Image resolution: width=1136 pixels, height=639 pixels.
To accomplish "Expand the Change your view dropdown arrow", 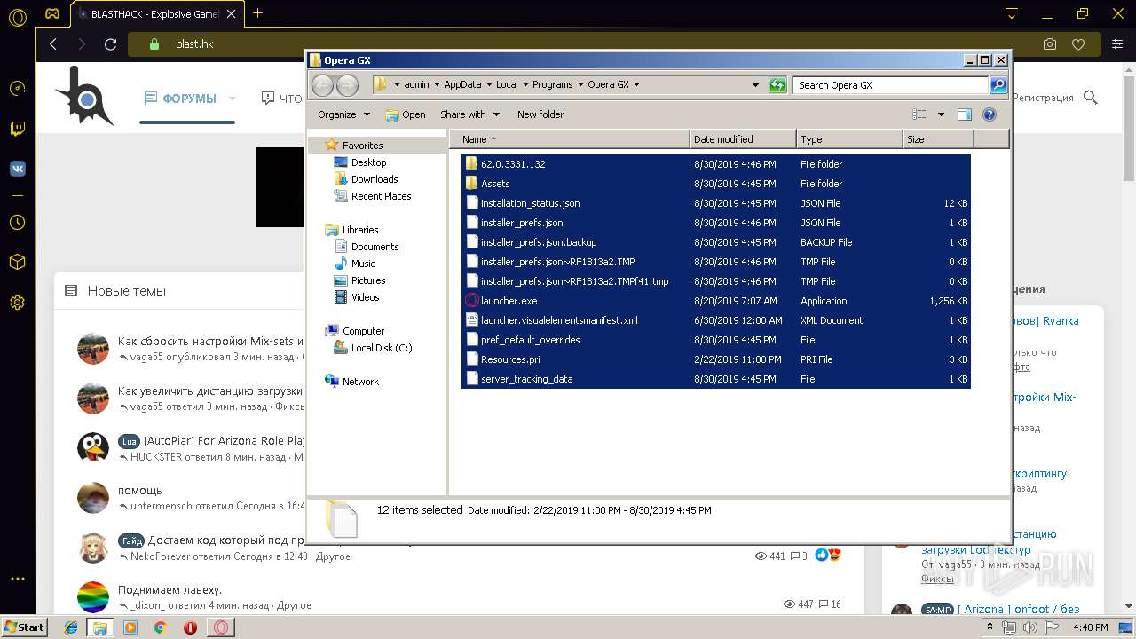I will 941,114.
